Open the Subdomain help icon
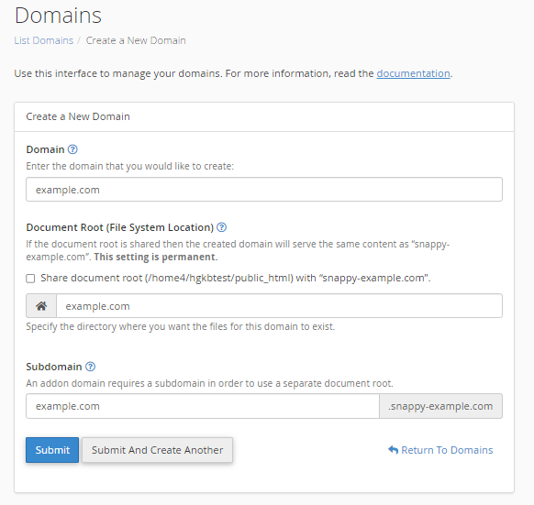The height and width of the screenshot is (505, 534). (x=90, y=367)
